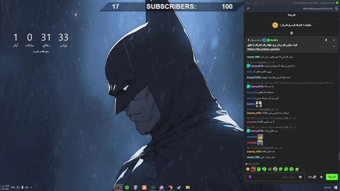
Task: Insert the green emote with pink glasses
Action: (275, 169)
